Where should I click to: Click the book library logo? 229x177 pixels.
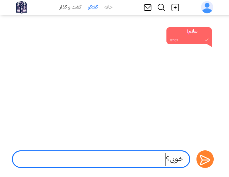pyautogui.click(x=22, y=7)
